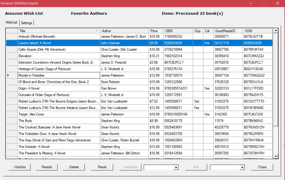Click ISBN cell 9780385514231
285x180 pixels.
pyautogui.click(x=178, y=88)
